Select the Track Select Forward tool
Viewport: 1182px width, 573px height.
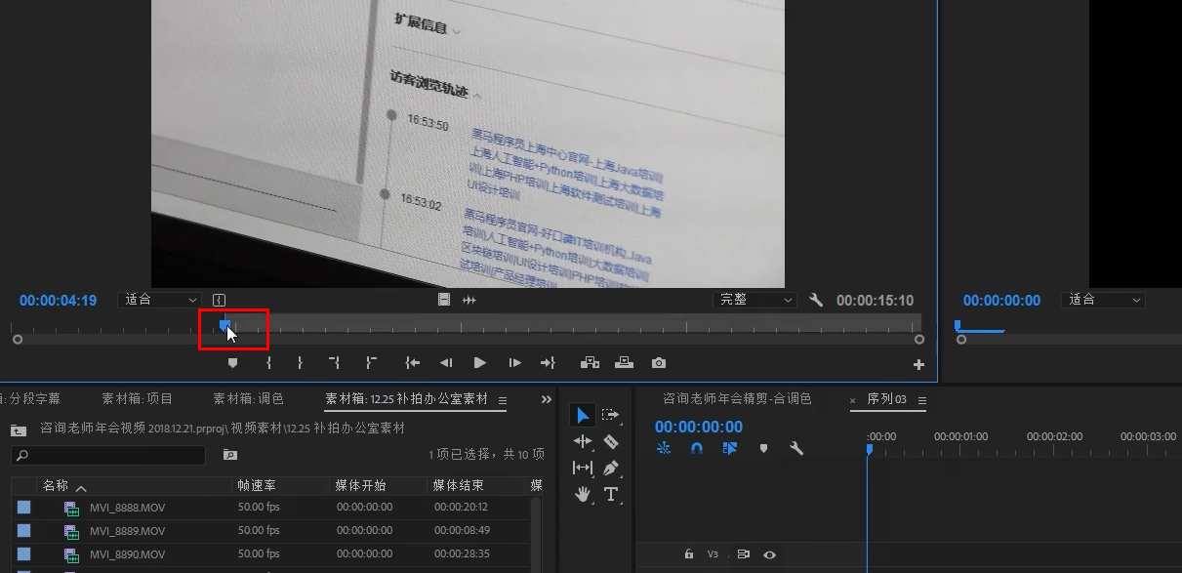tap(612, 415)
